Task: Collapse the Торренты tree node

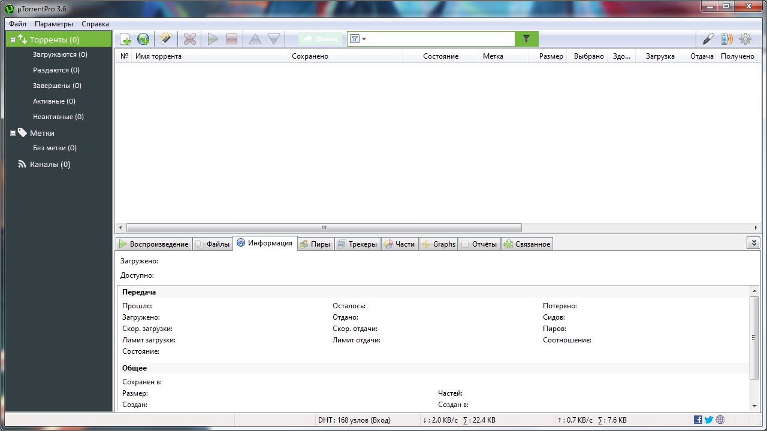Action: [x=13, y=40]
